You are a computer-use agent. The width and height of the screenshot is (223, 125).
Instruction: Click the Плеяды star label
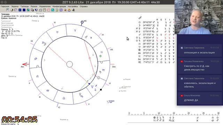click(x=34, y=21)
